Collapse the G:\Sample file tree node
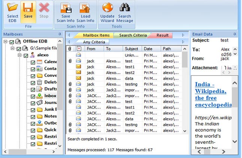 12,48
